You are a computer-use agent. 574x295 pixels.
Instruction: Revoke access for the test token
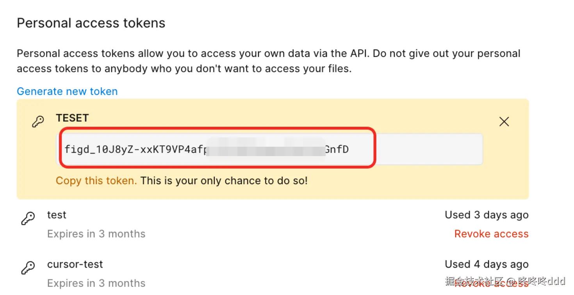pyautogui.click(x=491, y=234)
